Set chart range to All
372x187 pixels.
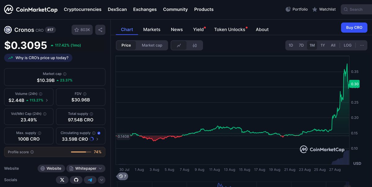(333, 45)
